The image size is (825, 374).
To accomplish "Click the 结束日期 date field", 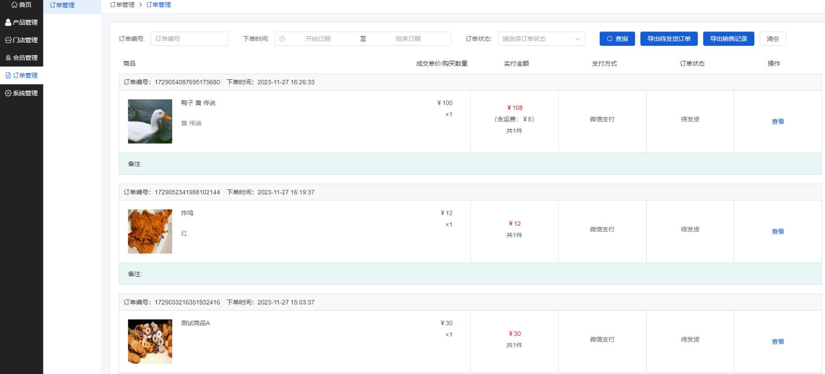I will (x=408, y=39).
